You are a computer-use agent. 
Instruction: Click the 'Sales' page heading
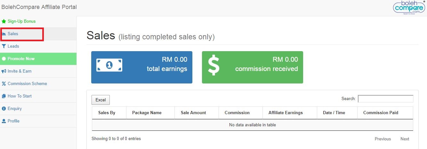[101, 35]
